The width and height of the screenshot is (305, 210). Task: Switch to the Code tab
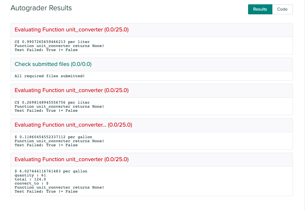282,9
